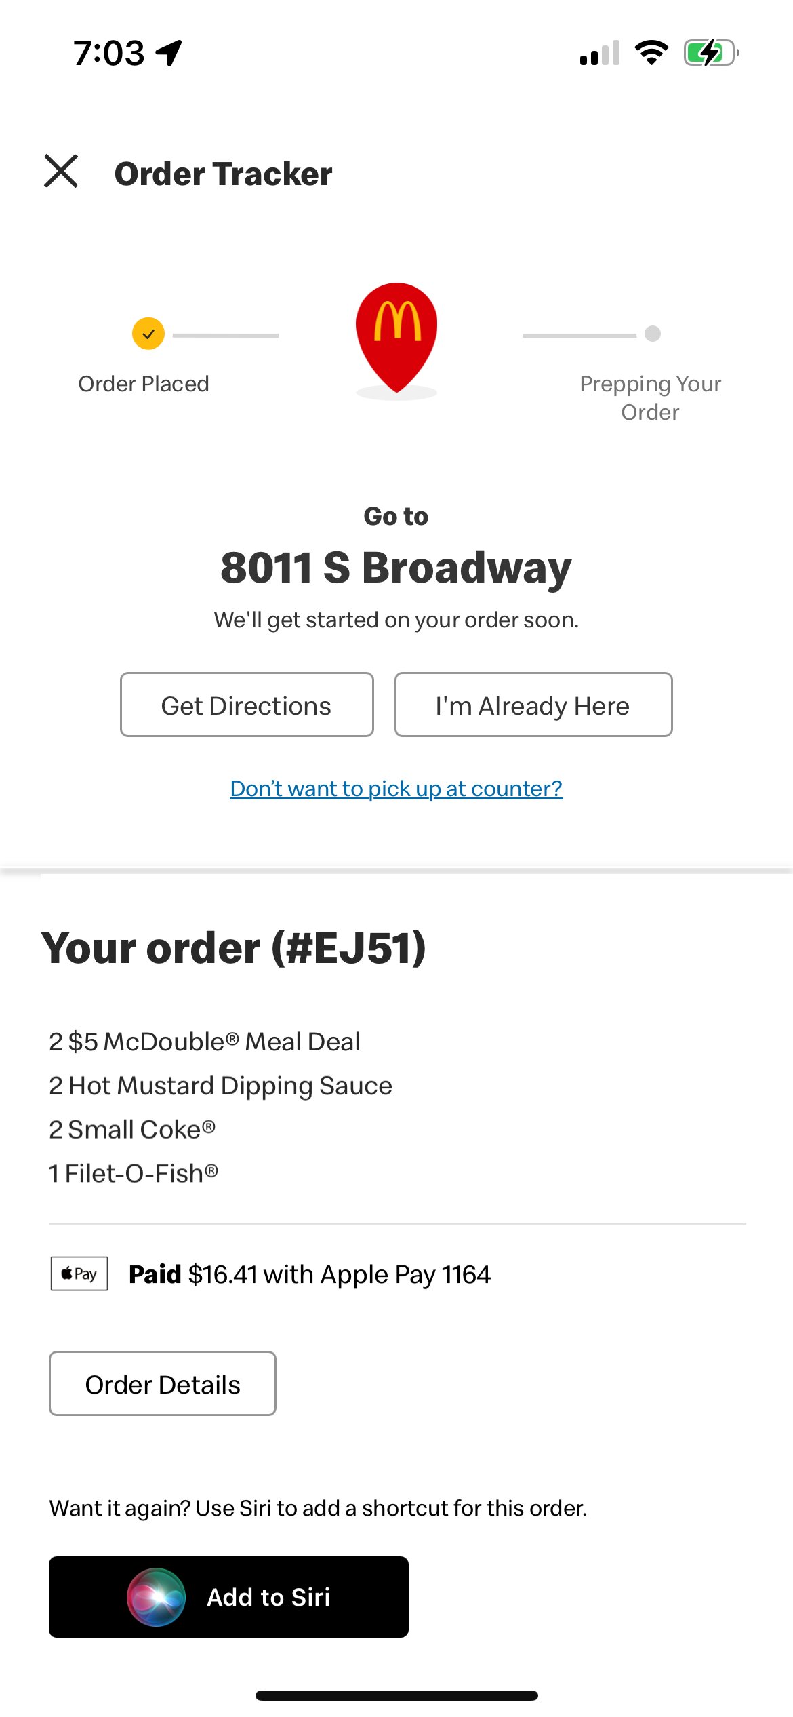View Order Details
Screen dimensions: 793x1717
coord(163,1383)
